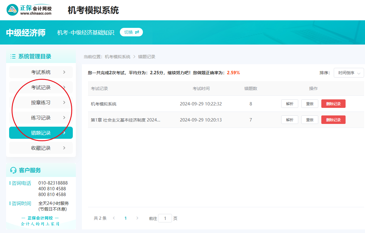
Task: Open 收藏记录 from the sidebar
Action: click(41, 148)
